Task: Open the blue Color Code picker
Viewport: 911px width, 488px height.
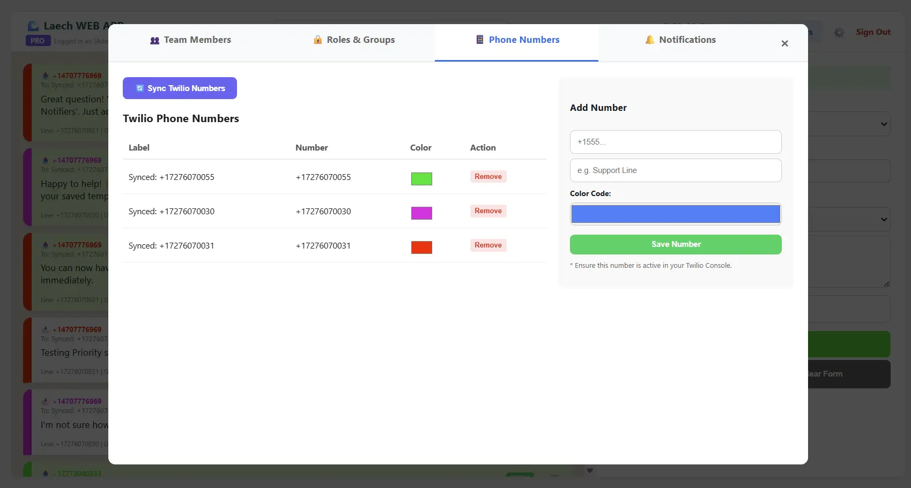Action: point(675,214)
